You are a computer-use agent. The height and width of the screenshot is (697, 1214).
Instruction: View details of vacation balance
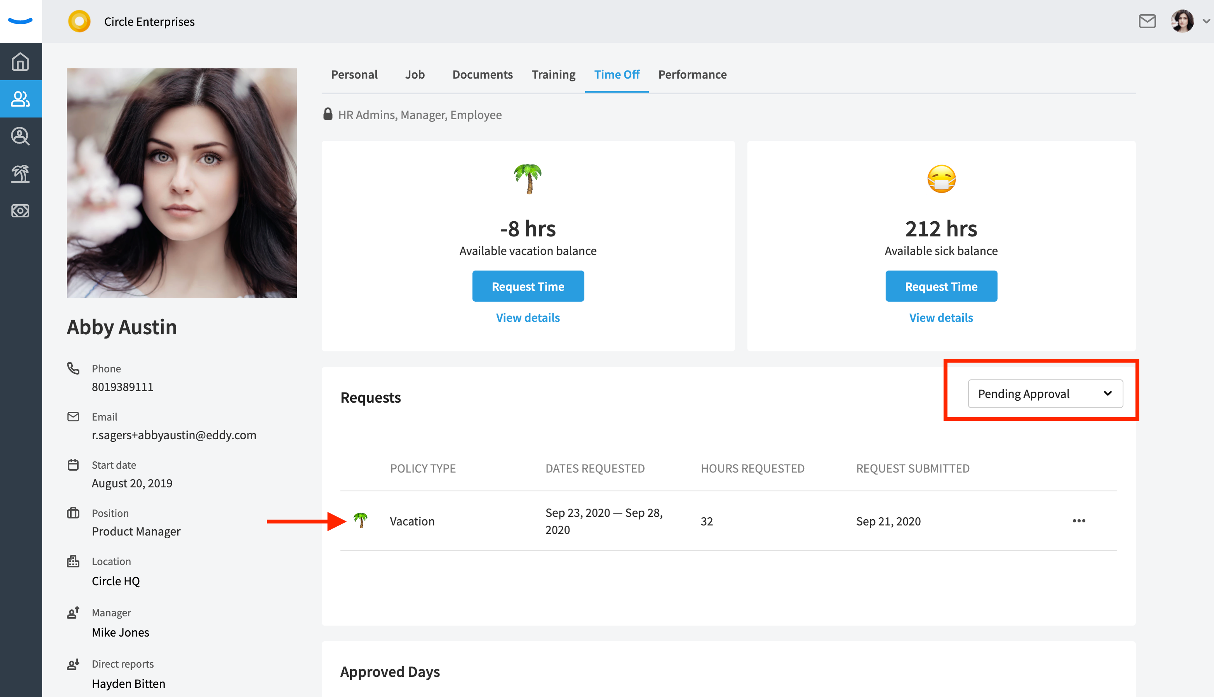(x=528, y=318)
